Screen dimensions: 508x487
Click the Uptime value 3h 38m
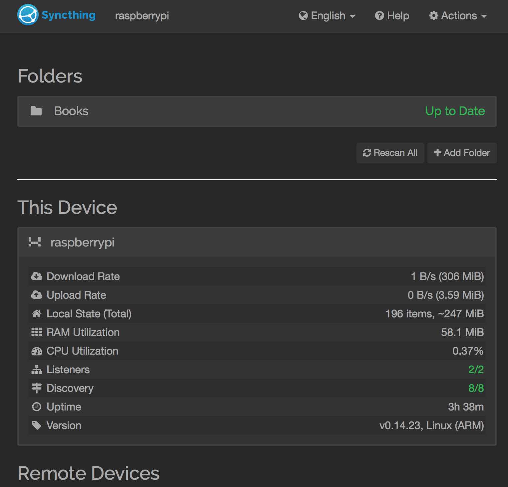466,407
